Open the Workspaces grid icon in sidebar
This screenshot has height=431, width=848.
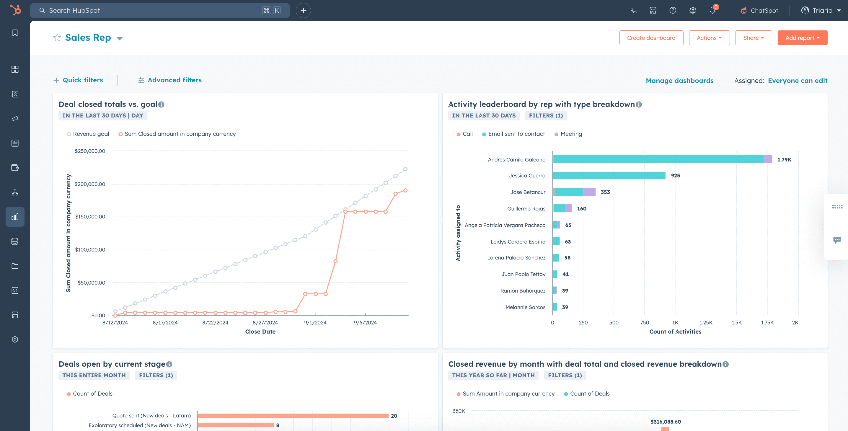click(15, 69)
